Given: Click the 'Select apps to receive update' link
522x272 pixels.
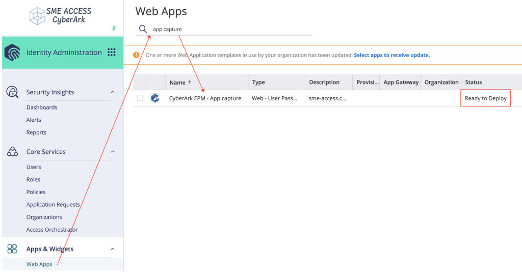Looking at the screenshot, I should point(392,55).
